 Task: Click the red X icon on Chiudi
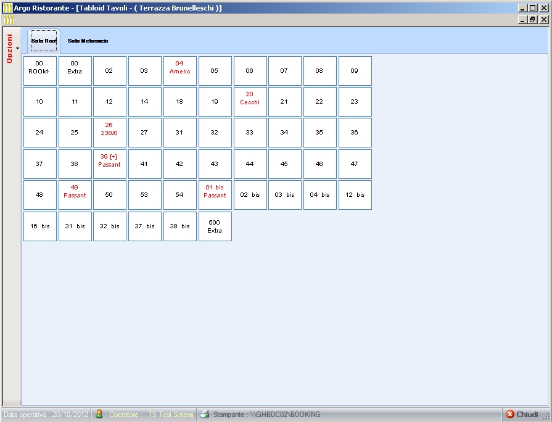pyautogui.click(x=510, y=414)
